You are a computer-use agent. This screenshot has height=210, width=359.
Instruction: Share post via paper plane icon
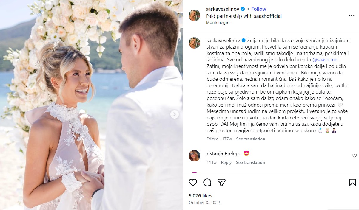221,182
